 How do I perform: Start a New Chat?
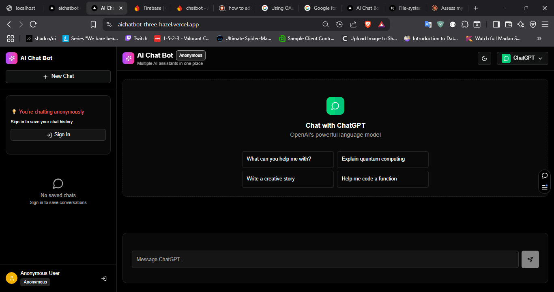(58, 77)
